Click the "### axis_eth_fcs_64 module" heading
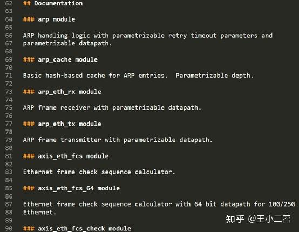 click(71, 188)
